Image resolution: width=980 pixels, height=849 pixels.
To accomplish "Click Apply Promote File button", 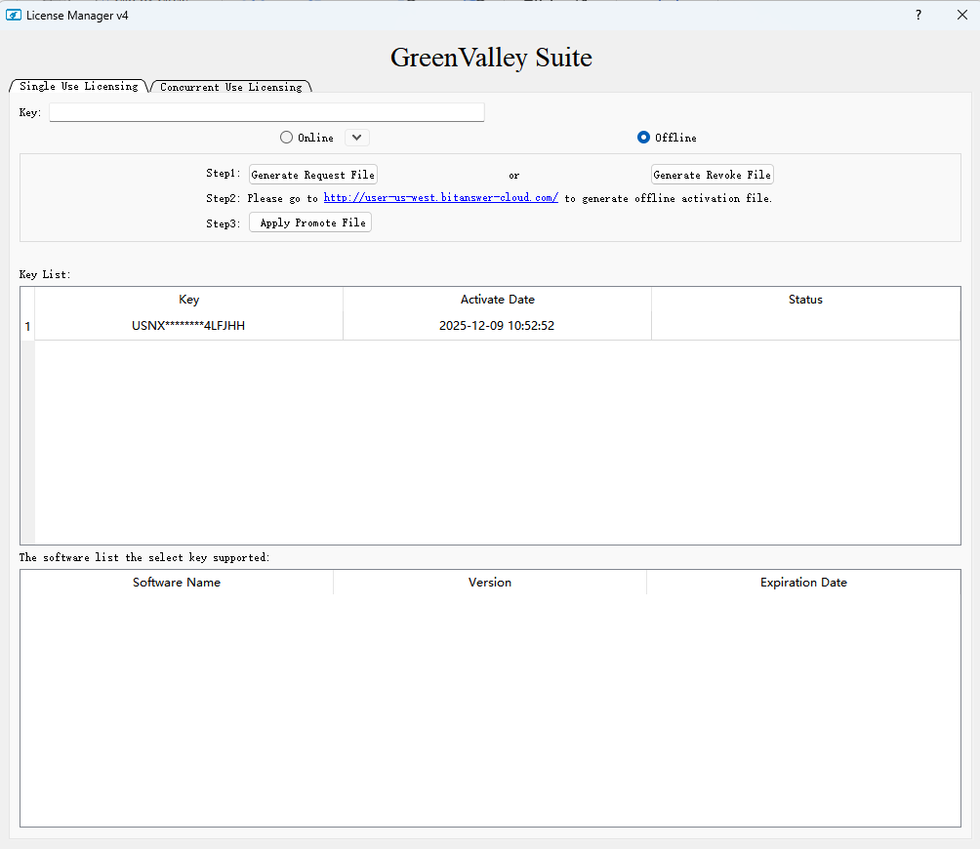I will coord(310,223).
